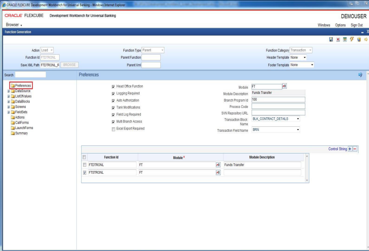Click the lightning bolt toolbar icon
369x251 pixels.
pyautogui.click(x=352, y=39)
